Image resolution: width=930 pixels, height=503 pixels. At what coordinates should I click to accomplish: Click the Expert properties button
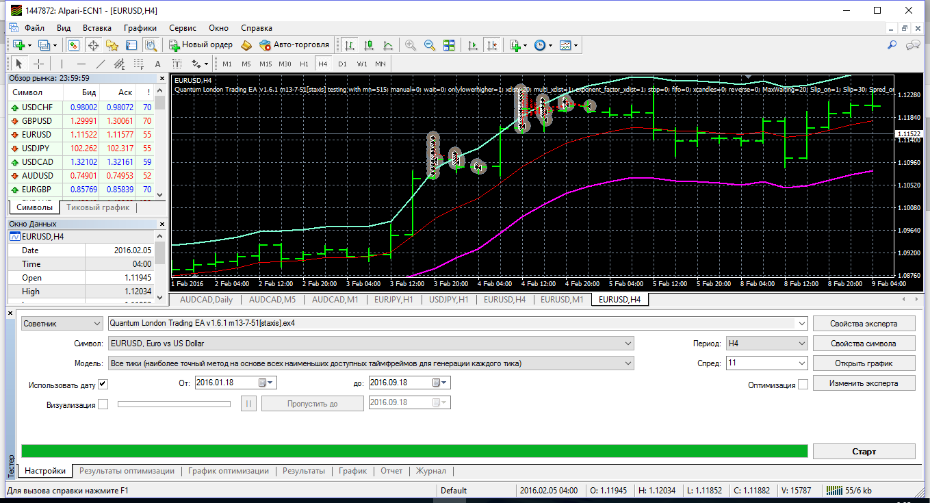864,323
